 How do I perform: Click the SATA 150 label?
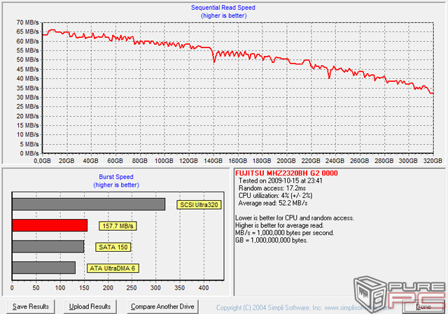(113, 247)
